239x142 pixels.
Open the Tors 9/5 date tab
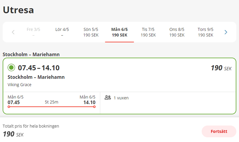tap(206, 32)
